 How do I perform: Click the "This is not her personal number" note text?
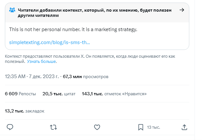click(73, 30)
